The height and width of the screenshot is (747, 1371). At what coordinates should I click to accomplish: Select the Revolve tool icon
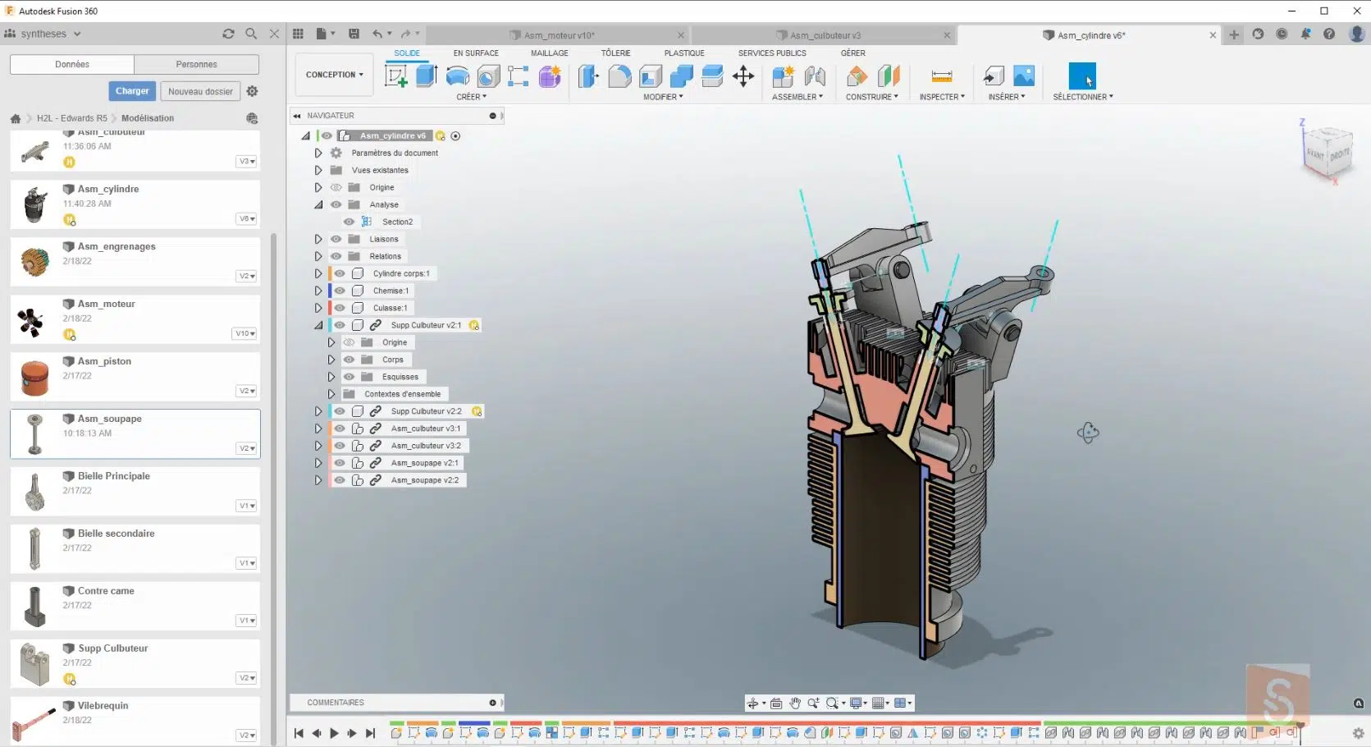458,76
